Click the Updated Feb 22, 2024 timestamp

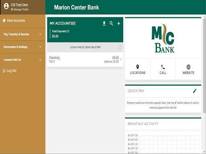[x=85, y=47]
